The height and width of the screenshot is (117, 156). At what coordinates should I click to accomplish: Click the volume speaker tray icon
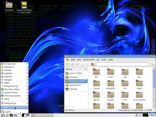137,115
